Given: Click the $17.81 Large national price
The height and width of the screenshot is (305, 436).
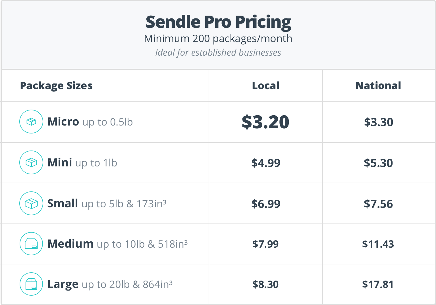Looking at the screenshot, I should (378, 284).
